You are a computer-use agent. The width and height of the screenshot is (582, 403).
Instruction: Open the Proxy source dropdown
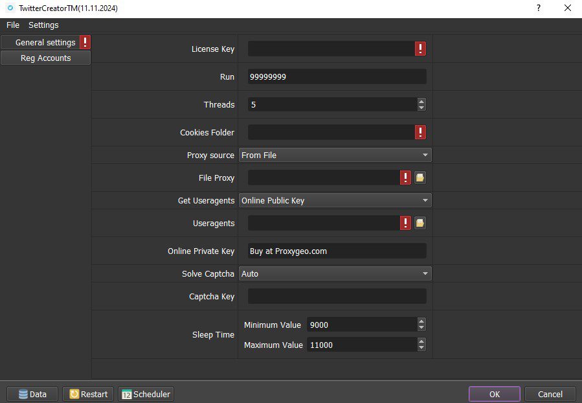(335, 155)
